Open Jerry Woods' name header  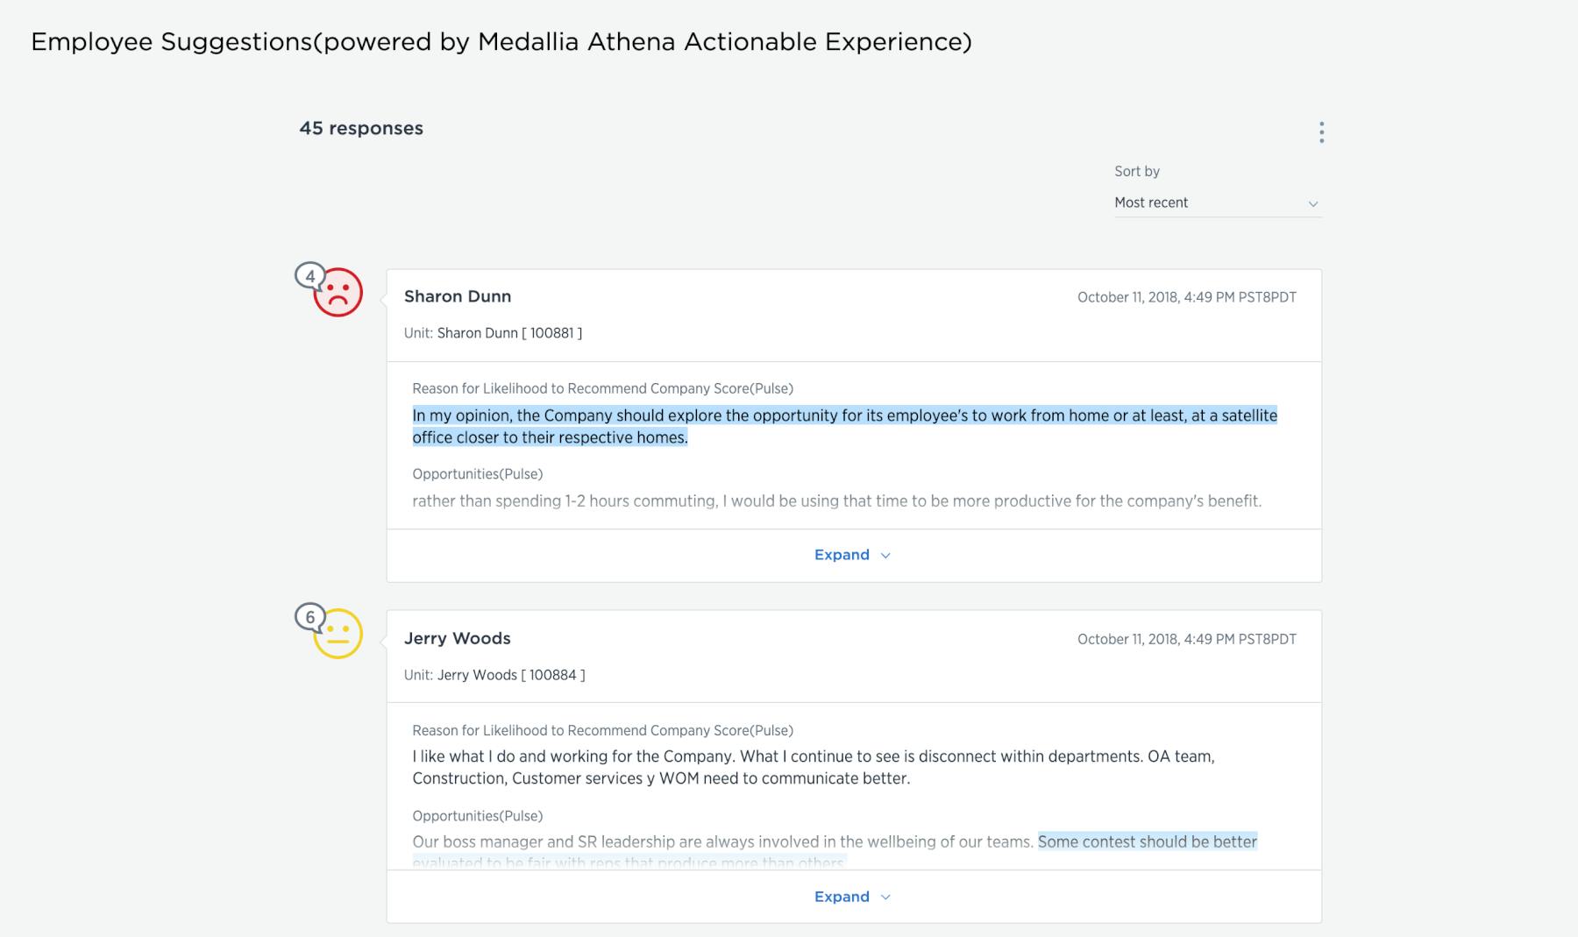(x=458, y=638)
